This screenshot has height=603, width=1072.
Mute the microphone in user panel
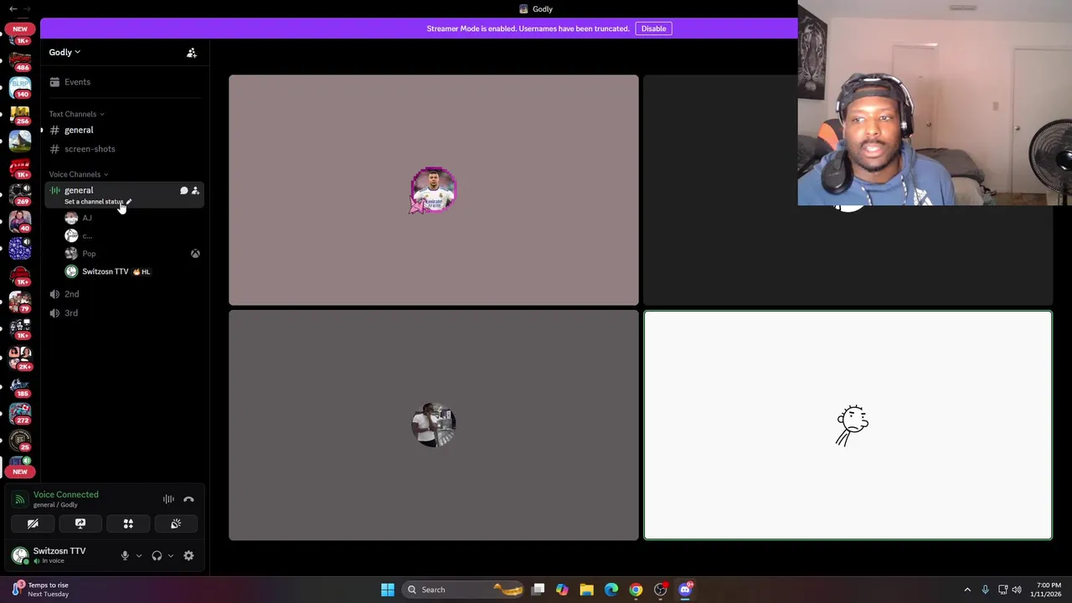(125, 555)
